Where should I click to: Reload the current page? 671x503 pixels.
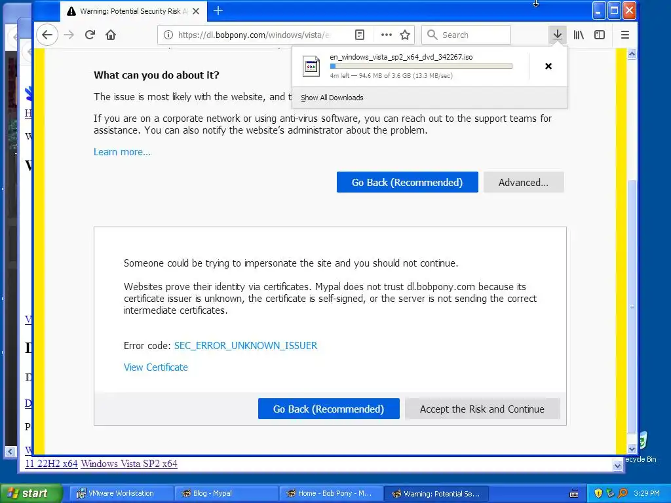(x=90, y=35)
